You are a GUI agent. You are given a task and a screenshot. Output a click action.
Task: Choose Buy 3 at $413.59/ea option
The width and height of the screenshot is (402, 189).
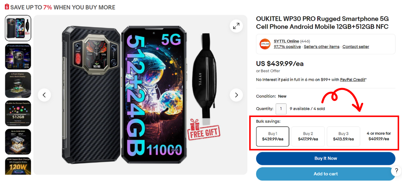coord(343,137)
